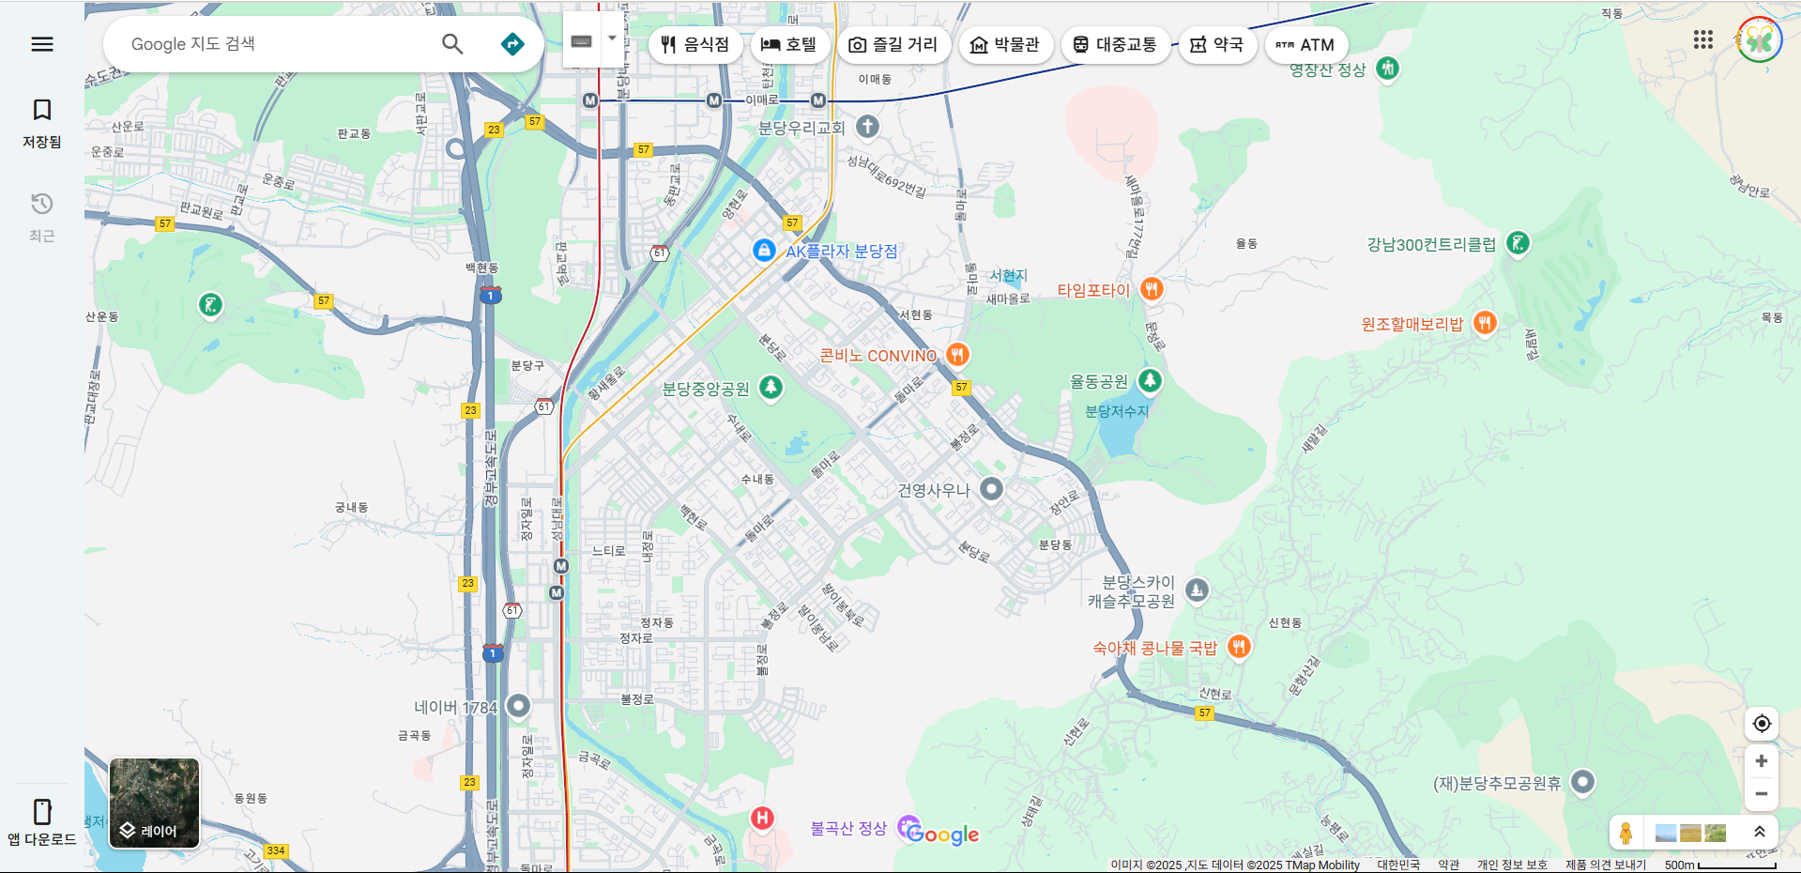Click the 정자동 neighborhood label
This screenshot has width=1801, height=873.
657,622
